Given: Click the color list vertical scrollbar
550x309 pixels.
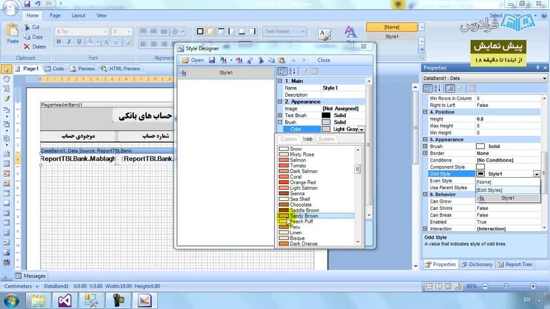Looking at the screenshot, I should 358,195.
